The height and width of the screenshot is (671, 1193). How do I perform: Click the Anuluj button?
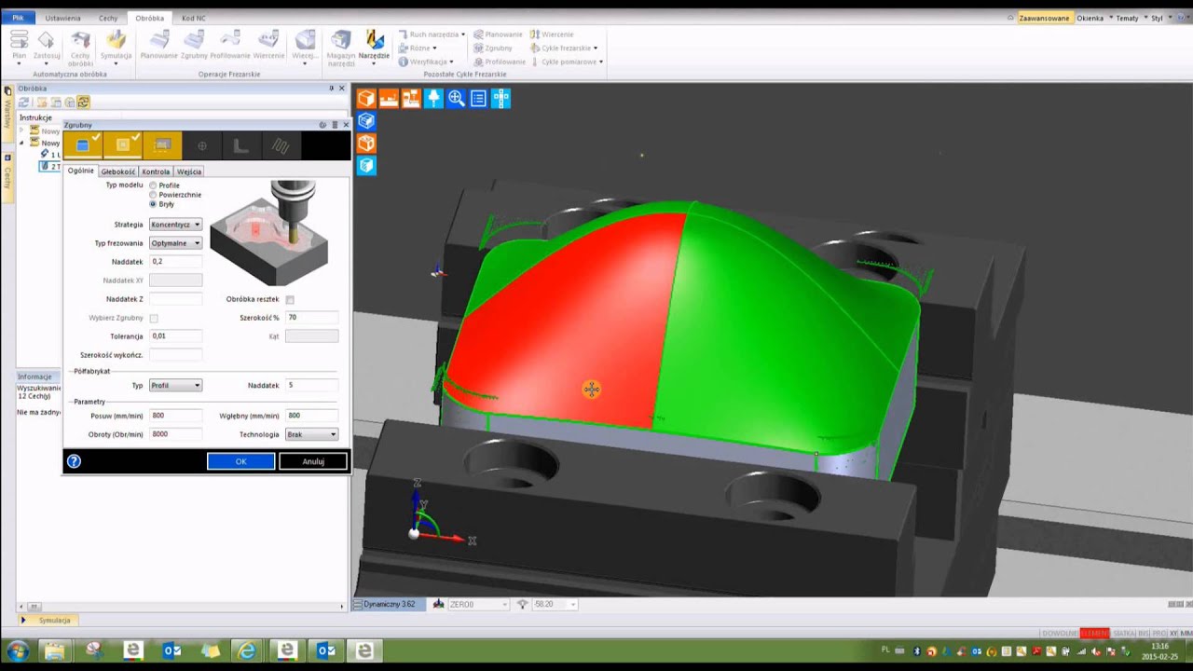click(313, 461)
